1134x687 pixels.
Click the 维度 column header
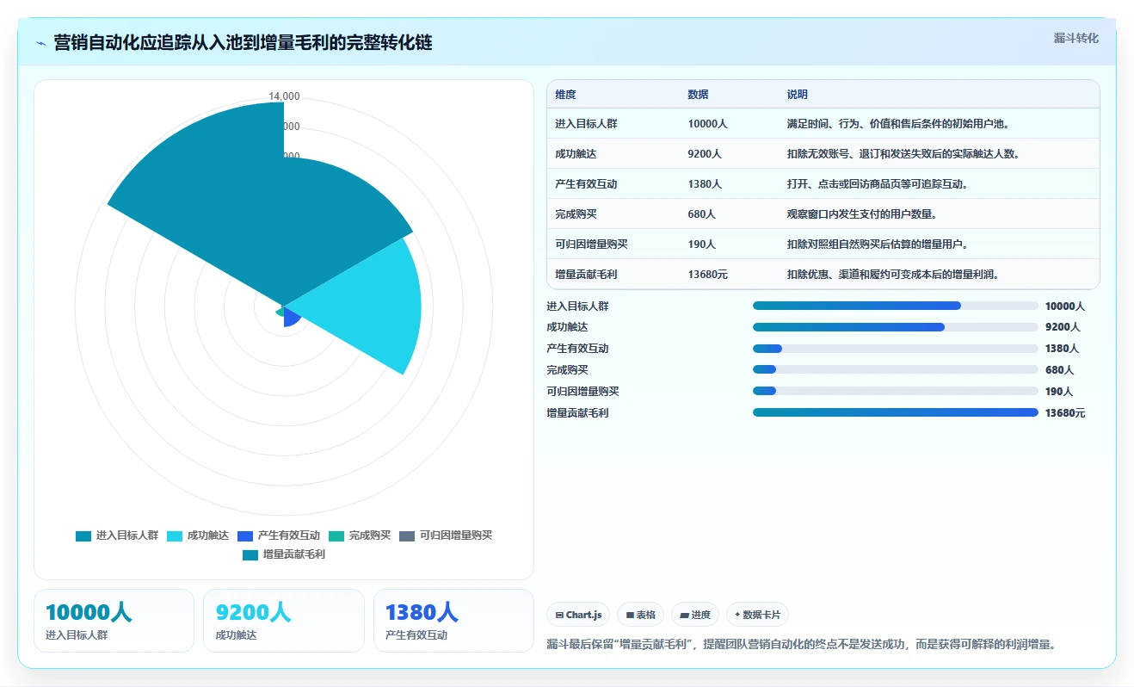(566, 95)
